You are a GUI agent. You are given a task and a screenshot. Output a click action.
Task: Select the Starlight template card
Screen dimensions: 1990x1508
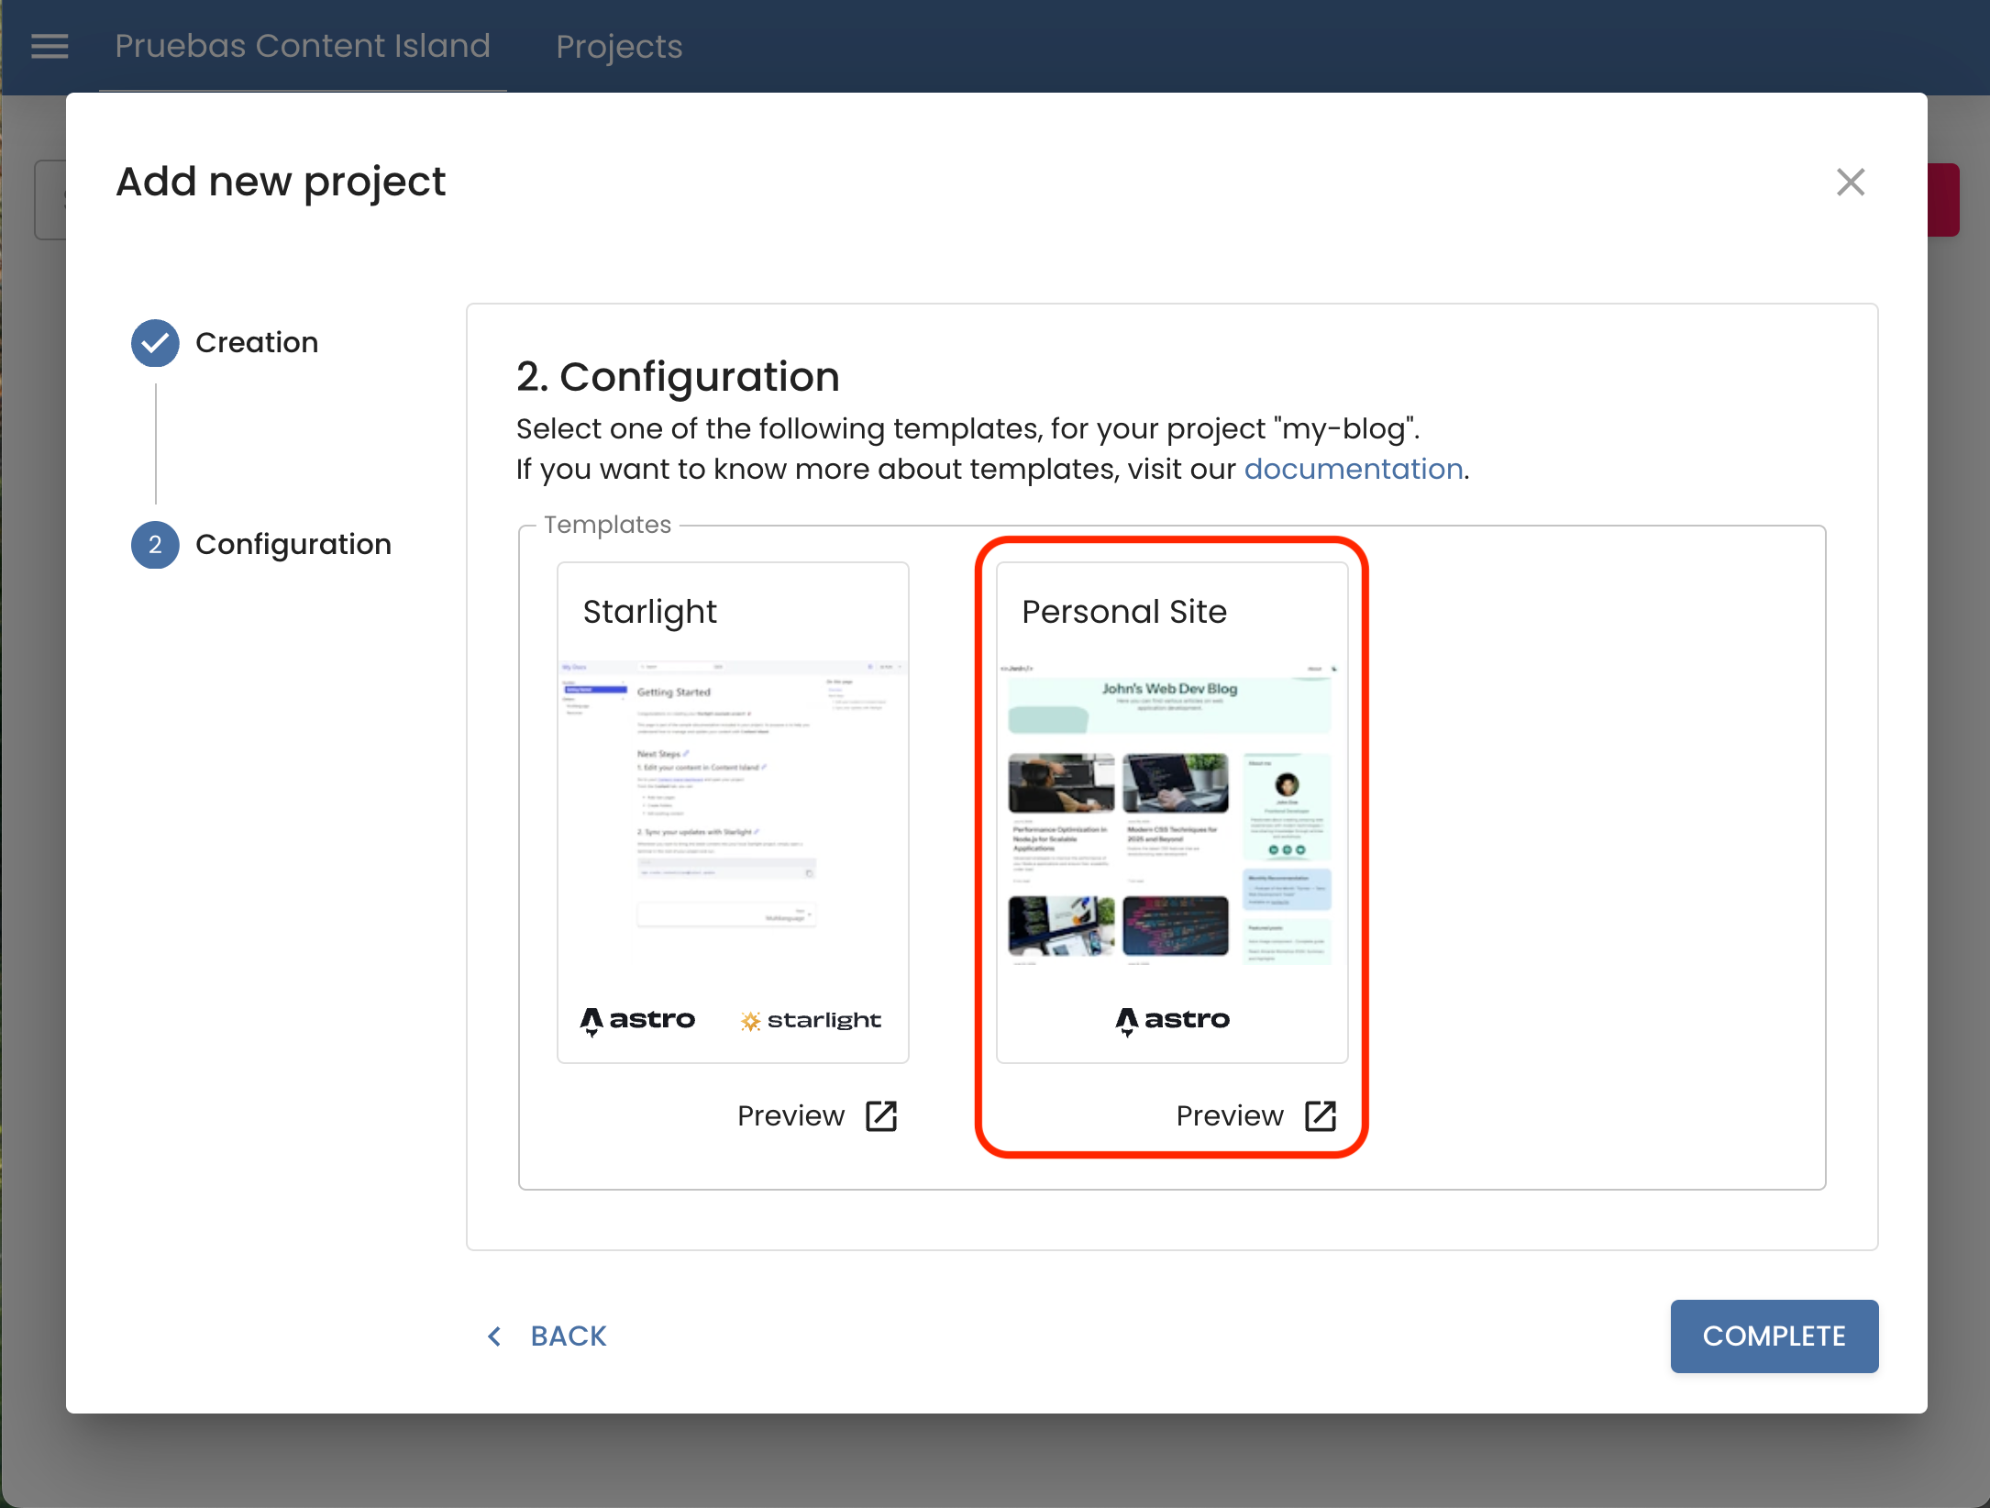point(733,812)
